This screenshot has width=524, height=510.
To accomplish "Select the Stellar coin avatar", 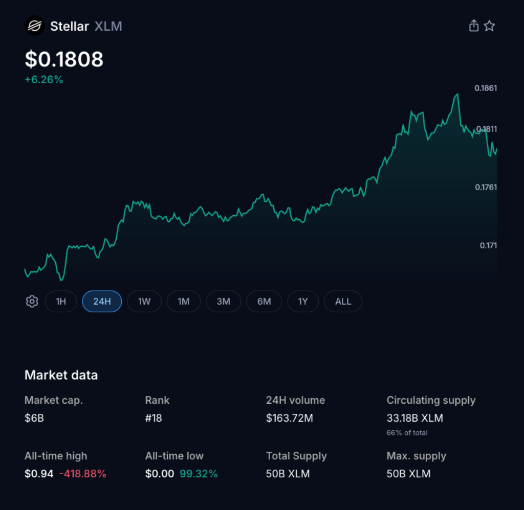I will [34, 26].
